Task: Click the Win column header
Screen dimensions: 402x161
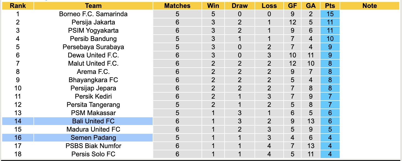Action: (213, 6)
